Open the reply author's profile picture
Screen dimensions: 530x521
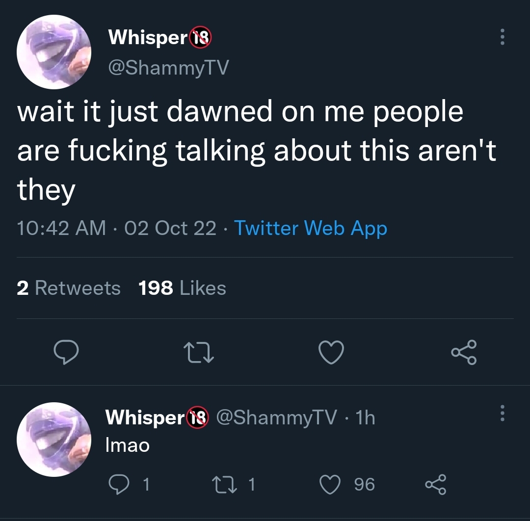(x=54, y=440)
